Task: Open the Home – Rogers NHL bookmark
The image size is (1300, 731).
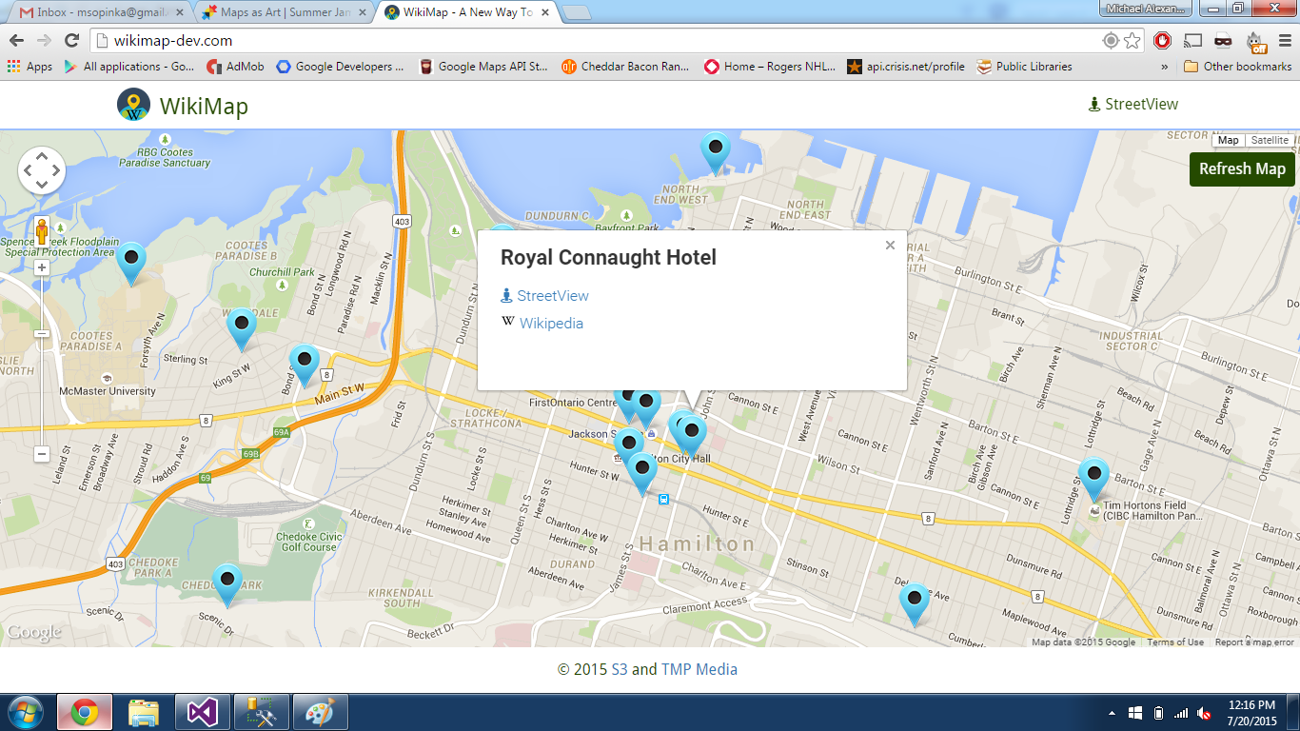Action: tap(770, 67)
